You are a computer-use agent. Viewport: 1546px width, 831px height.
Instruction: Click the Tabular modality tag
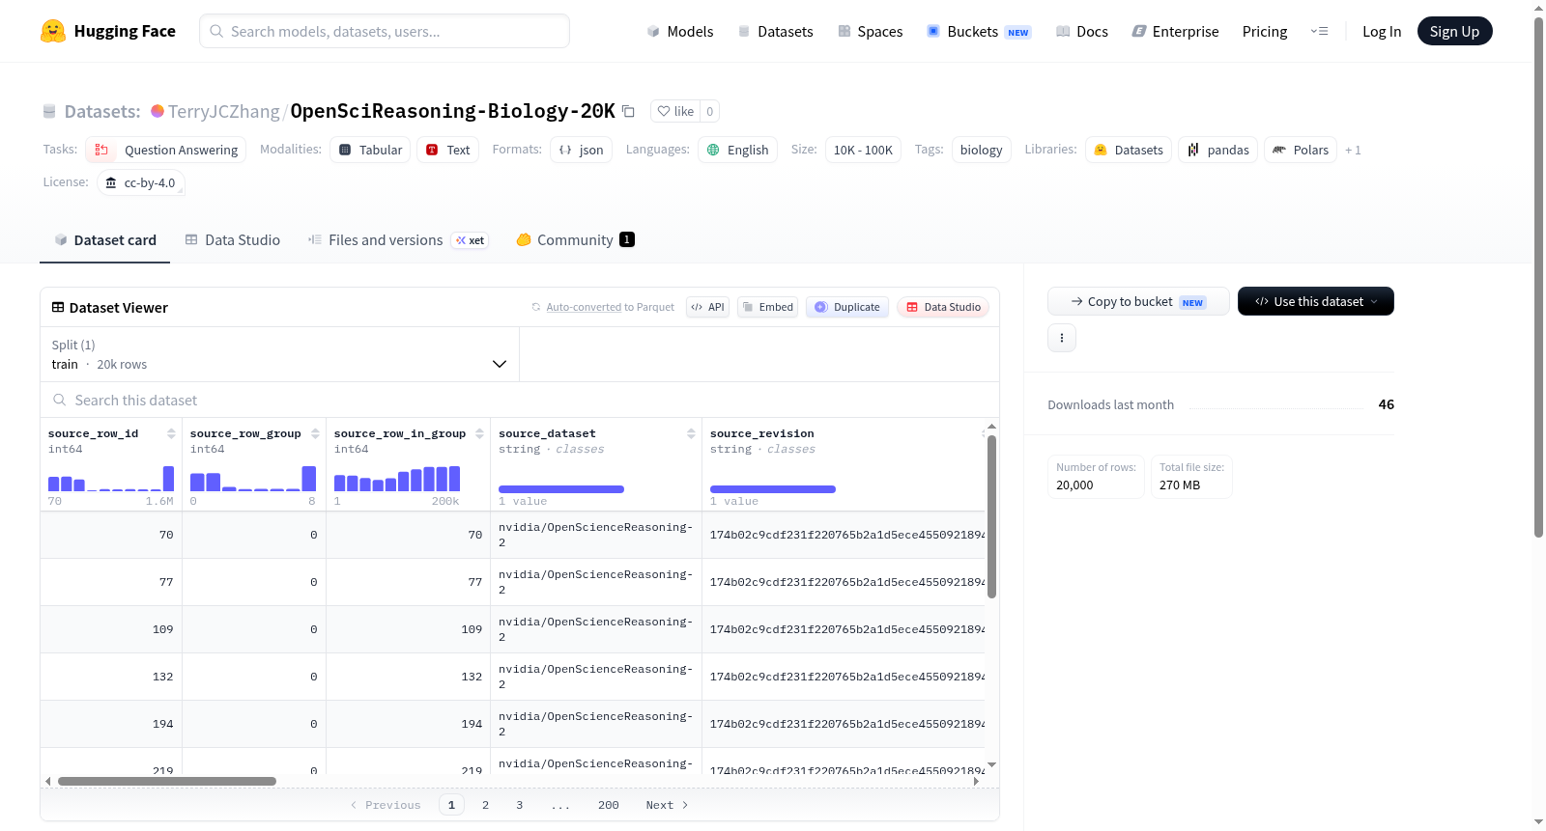pos(371,150)
